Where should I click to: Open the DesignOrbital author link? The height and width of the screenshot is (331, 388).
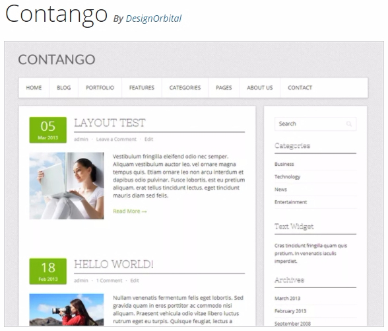point(153,18)
